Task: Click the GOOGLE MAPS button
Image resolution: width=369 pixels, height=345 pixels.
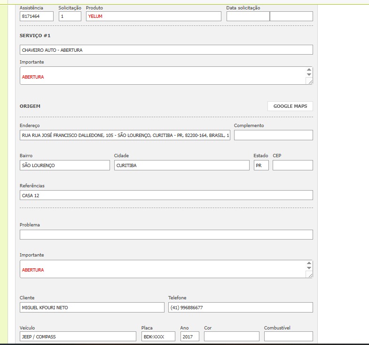Action: click(290, 106)
